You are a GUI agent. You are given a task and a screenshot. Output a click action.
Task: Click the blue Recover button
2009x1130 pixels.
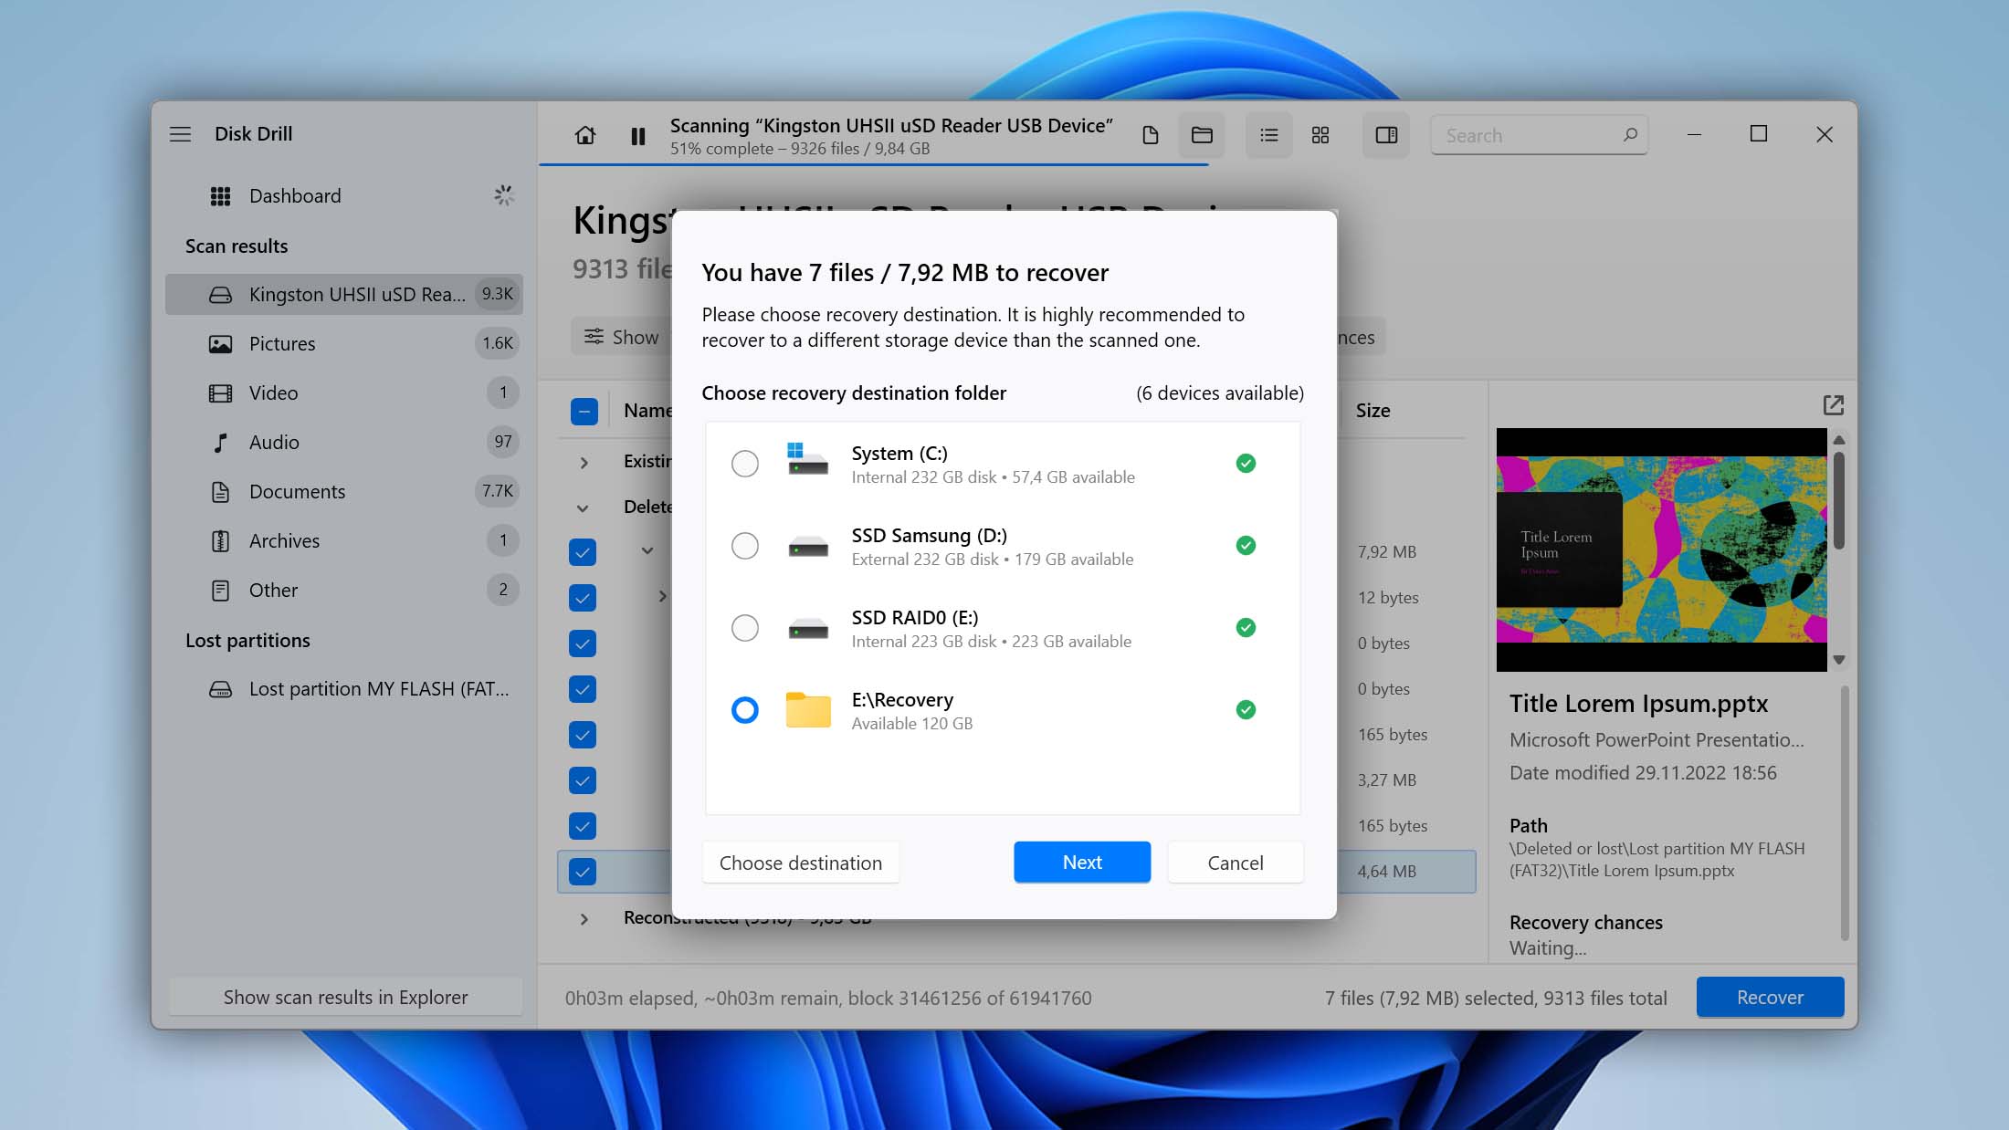(x=1770, y=998)
